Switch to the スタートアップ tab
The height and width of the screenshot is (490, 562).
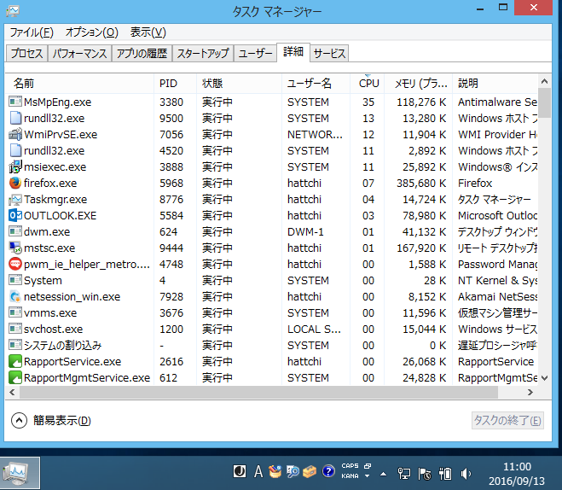pyautogui.click(x=203, y=54)
